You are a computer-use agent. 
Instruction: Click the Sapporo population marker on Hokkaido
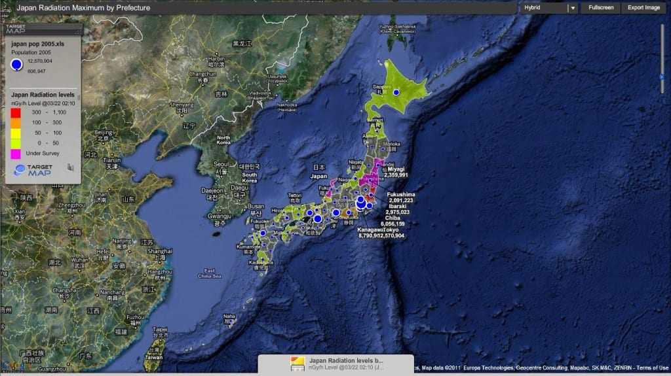[x=396, y=93]
